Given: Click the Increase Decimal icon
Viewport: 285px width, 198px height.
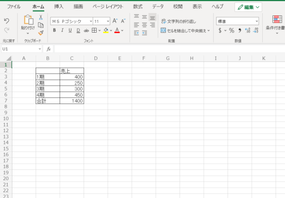Looking at the screenshot, I should click(248, 30).
